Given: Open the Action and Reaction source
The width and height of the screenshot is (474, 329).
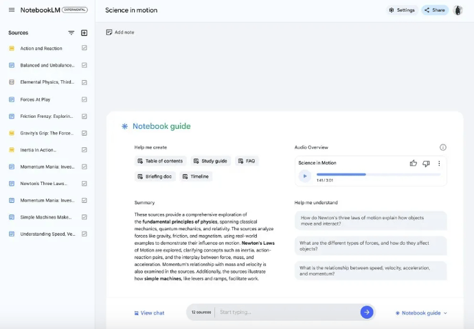Looking at the screenshot, I should [x=41, y=48].
